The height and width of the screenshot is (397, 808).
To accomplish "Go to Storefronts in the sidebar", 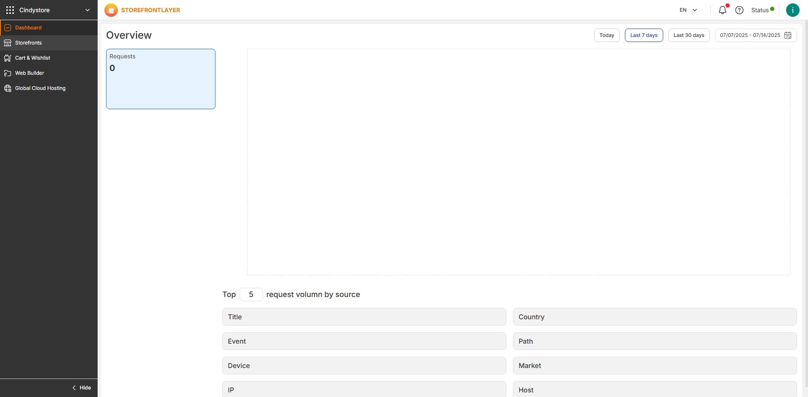I will point(28,43).
